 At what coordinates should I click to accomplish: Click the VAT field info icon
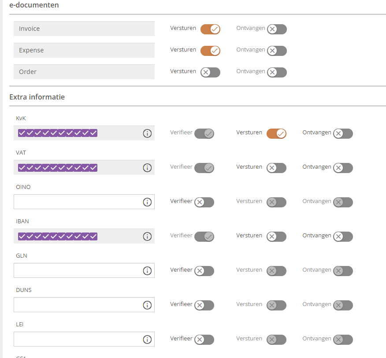pos(147,168)
